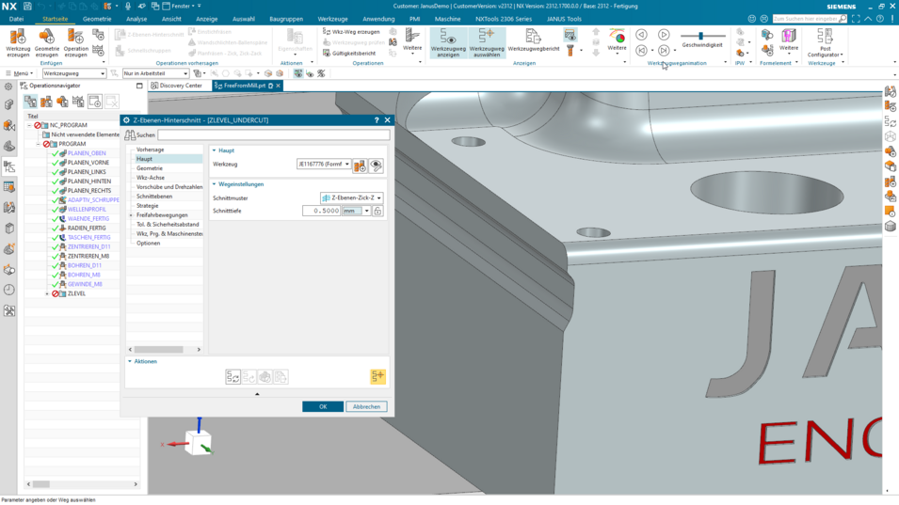The height and width of the screenshot is (505, 899).
Task: Click machining method view icon in navigator
Action: 78,102
